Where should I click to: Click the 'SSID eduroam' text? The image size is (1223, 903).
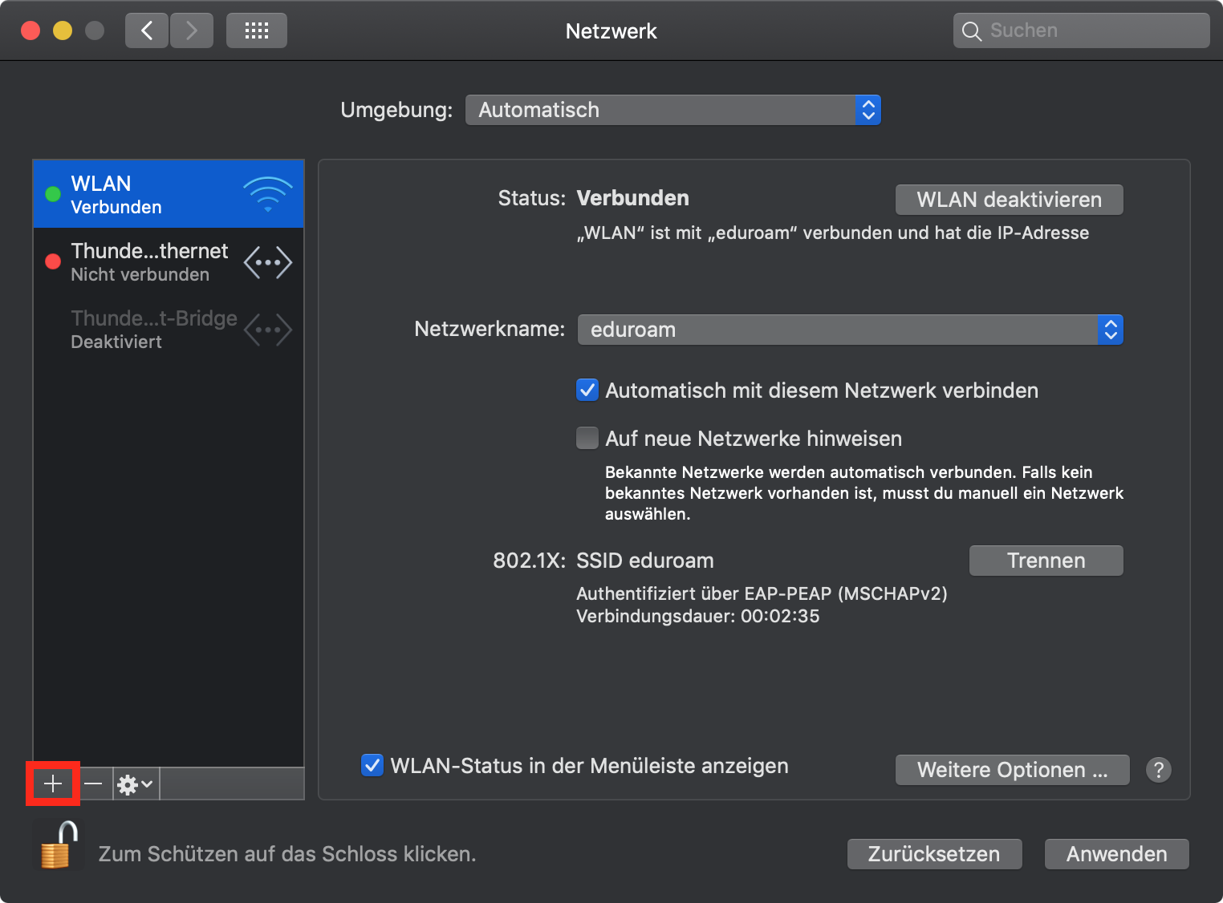(645, 561)
